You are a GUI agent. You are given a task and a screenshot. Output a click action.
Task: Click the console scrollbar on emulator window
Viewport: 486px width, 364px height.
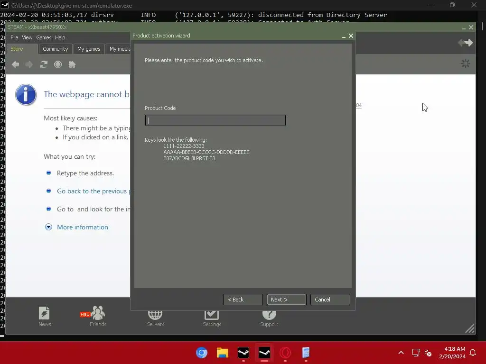pyautogui.click(x=482, y=27)
